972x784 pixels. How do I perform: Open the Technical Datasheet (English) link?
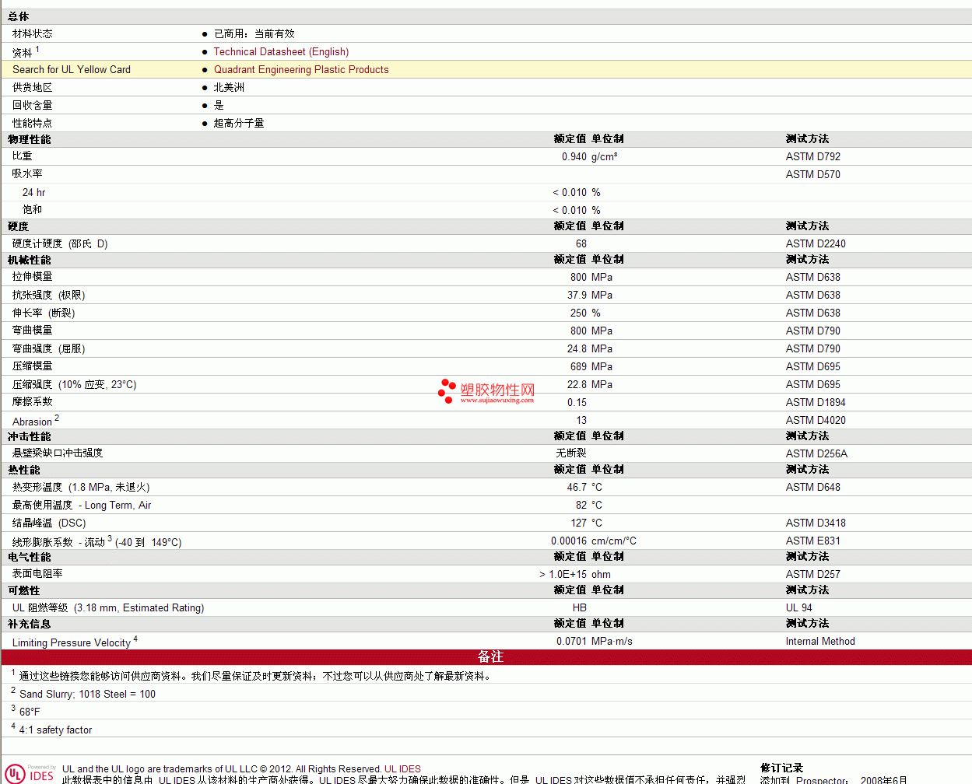(x=281, y=51)
